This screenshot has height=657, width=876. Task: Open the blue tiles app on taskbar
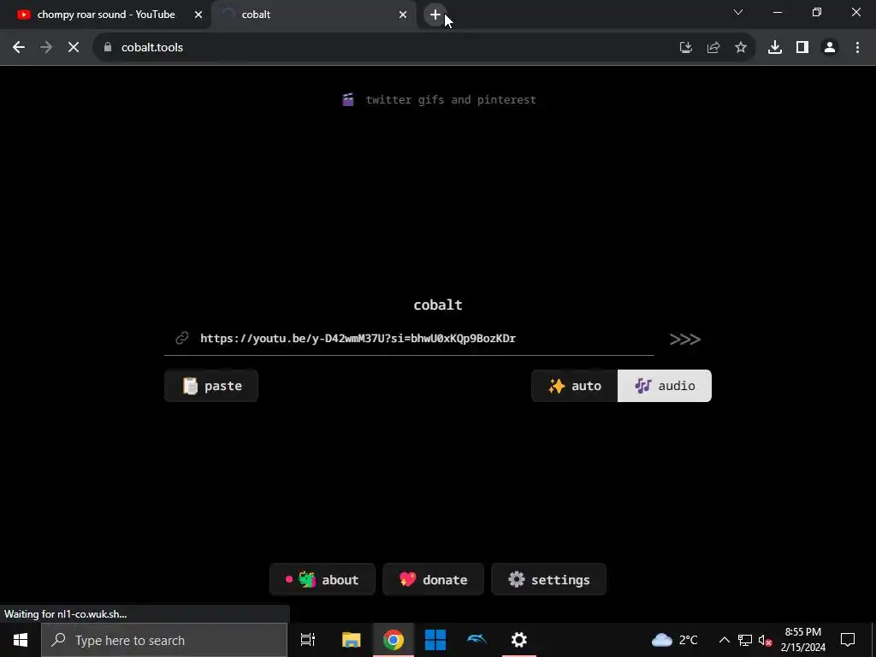pos(435,640)
